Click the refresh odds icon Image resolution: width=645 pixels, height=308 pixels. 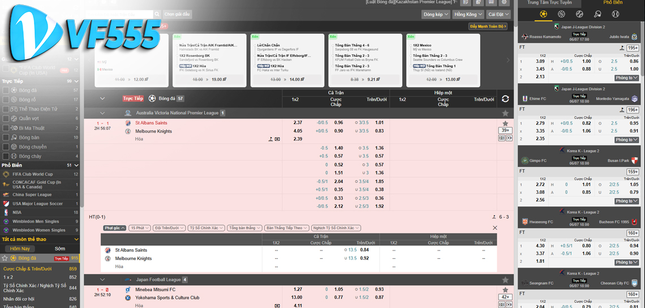(x=506, y=99)
